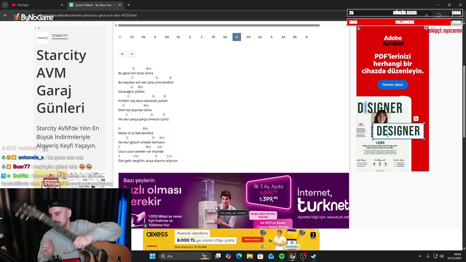This screenshot has height=262, width=466.
Task: Open the Windows Start menu
Action: pyautogui.click(x=153, y=256)
